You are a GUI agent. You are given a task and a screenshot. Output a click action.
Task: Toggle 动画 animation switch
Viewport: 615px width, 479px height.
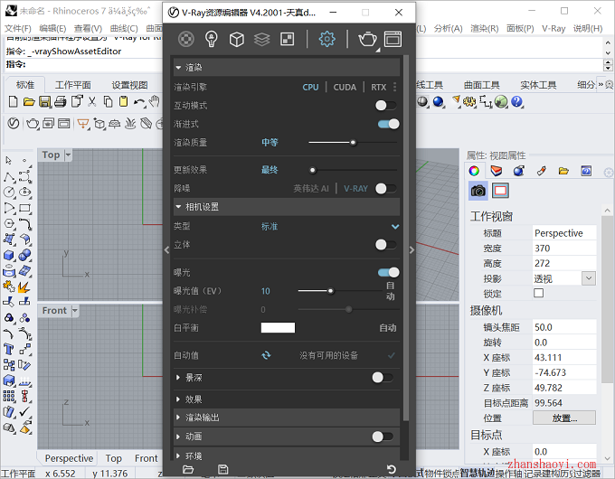383,437
